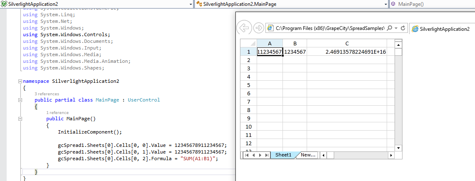Go to the next sheet tab arrow

point(260,155)
